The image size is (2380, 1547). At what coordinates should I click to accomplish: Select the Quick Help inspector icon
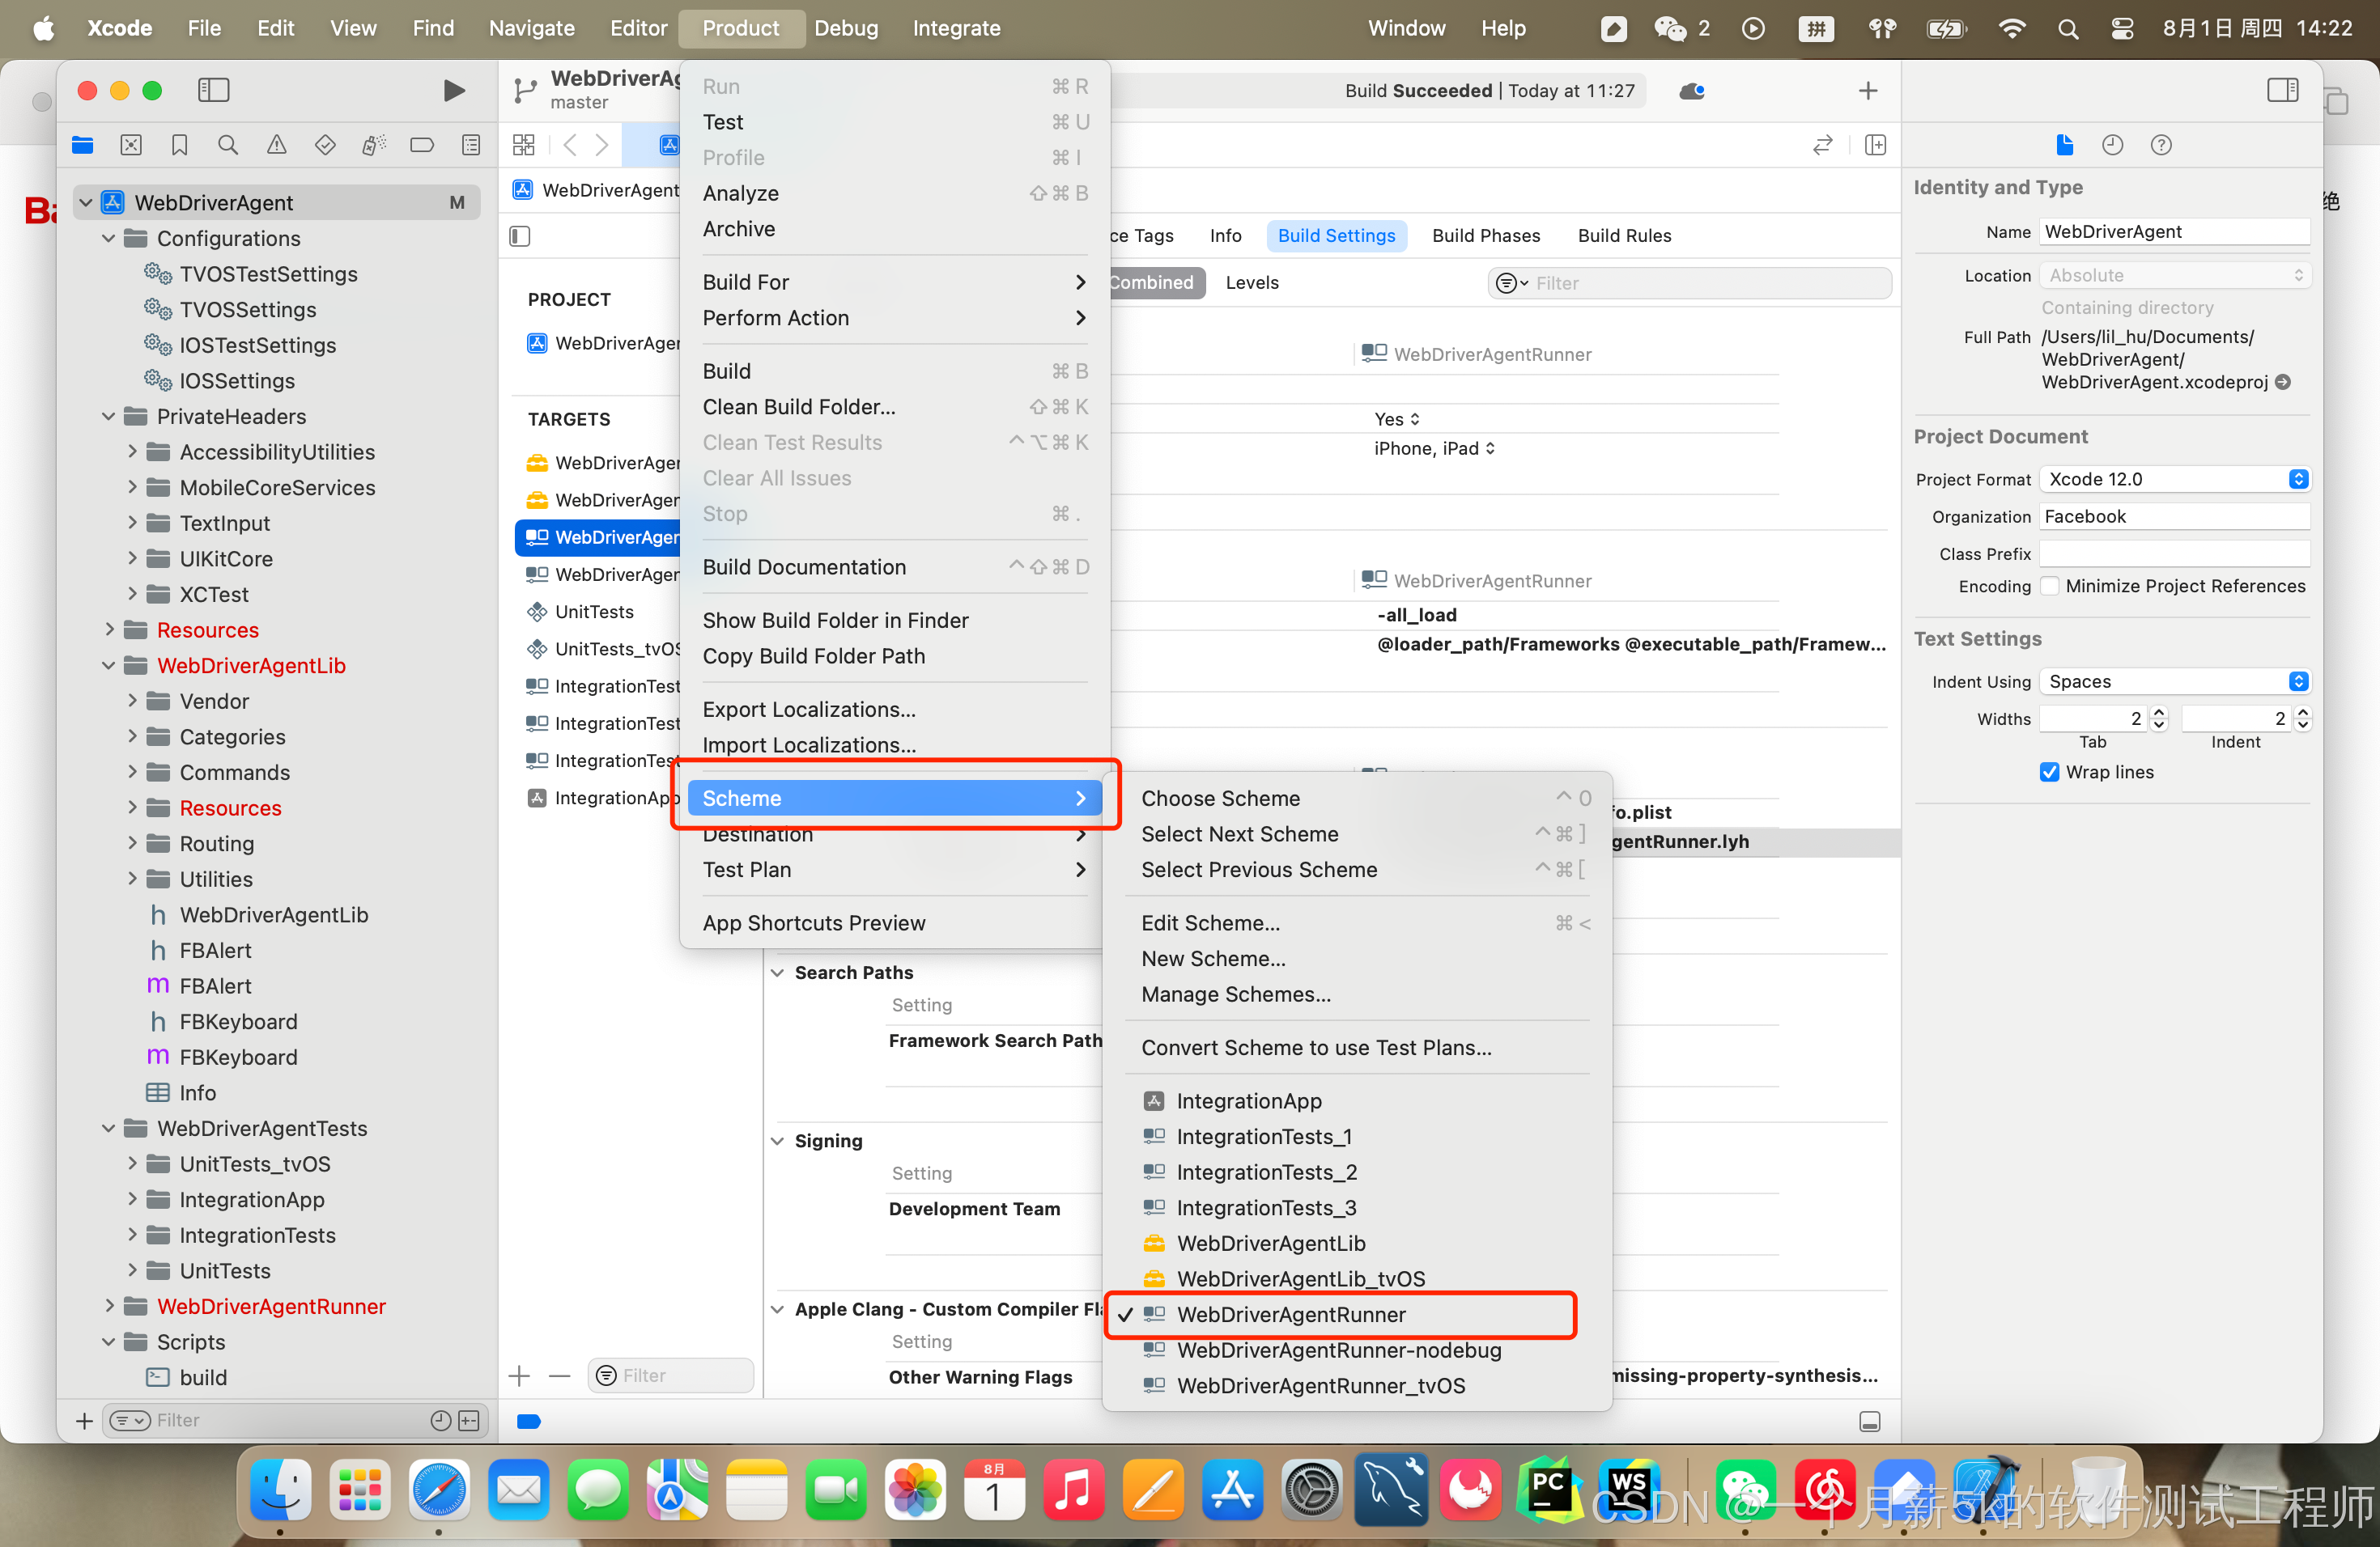click(2161, 145)
